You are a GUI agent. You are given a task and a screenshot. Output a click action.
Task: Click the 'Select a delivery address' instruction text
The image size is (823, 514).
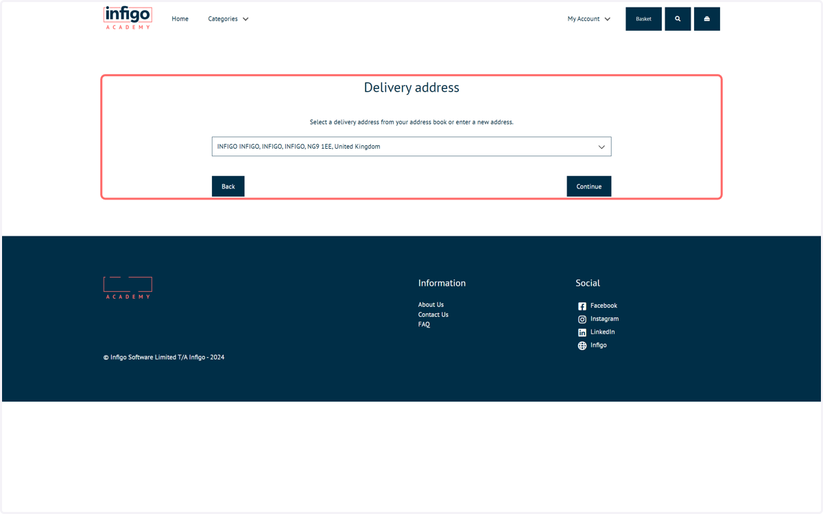(411, 122)
